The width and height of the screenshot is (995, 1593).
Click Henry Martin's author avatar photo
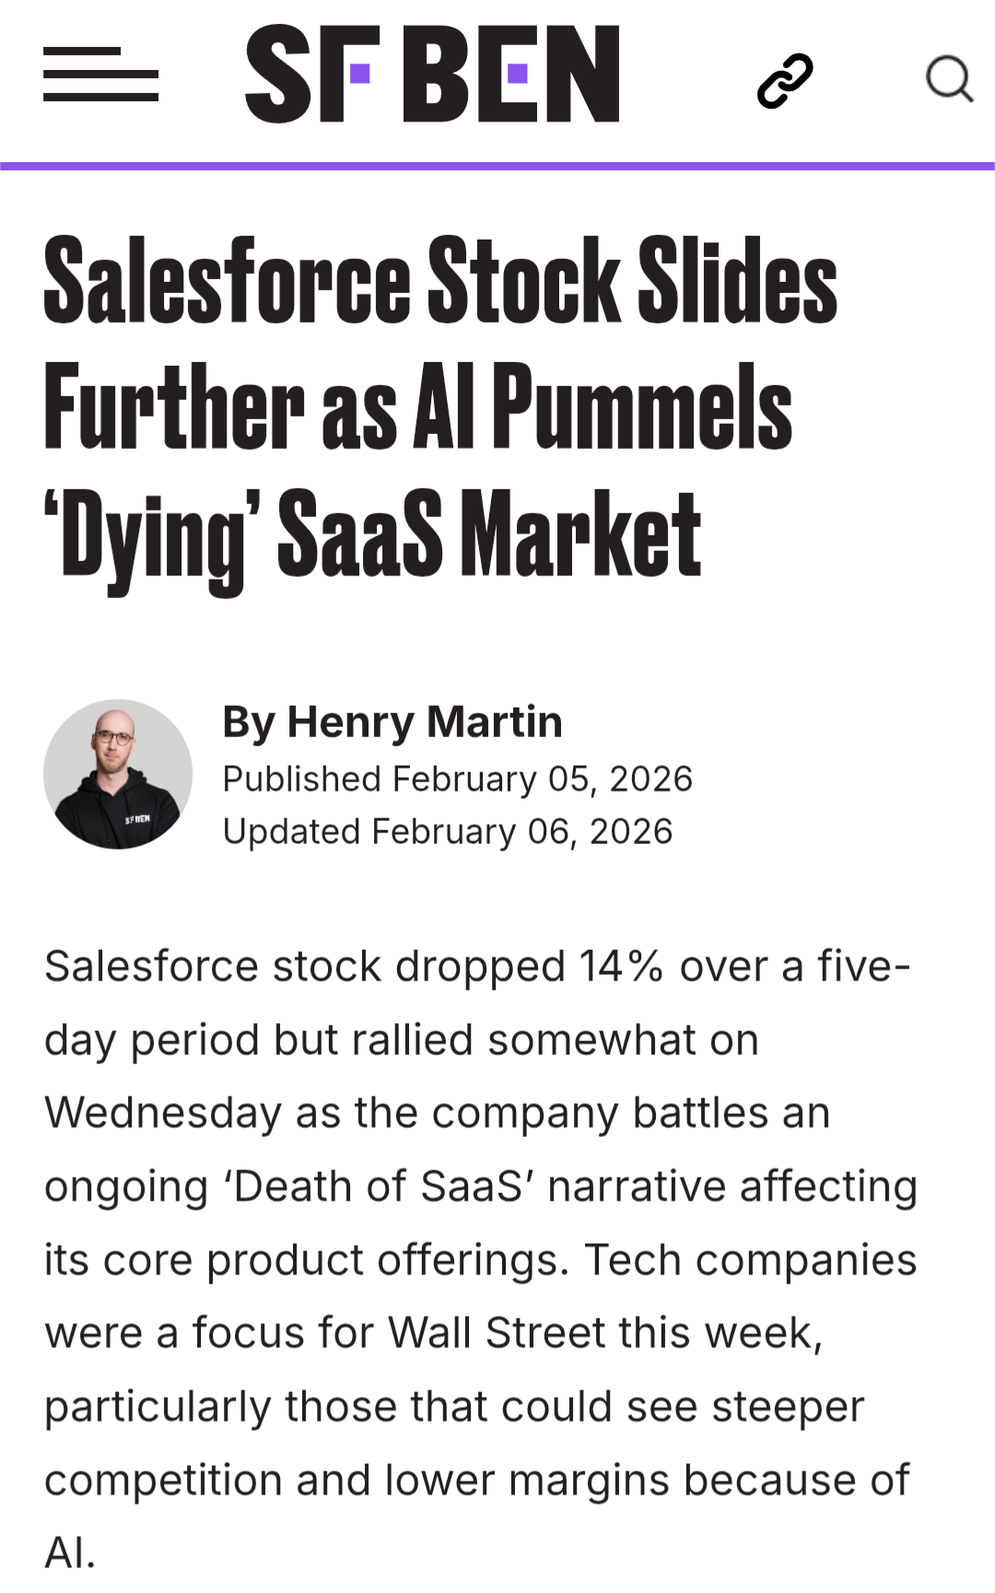tap(118, 773)
